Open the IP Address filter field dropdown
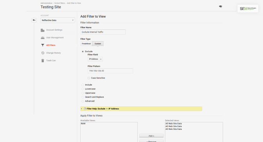 (95, 59)
